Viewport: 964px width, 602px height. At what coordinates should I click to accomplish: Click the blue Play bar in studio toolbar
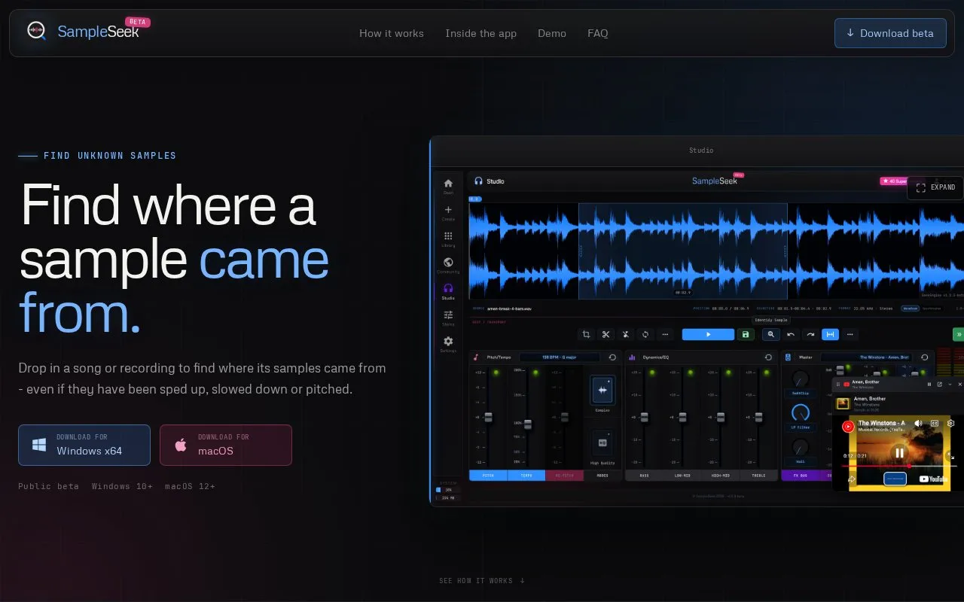[708, 334]
